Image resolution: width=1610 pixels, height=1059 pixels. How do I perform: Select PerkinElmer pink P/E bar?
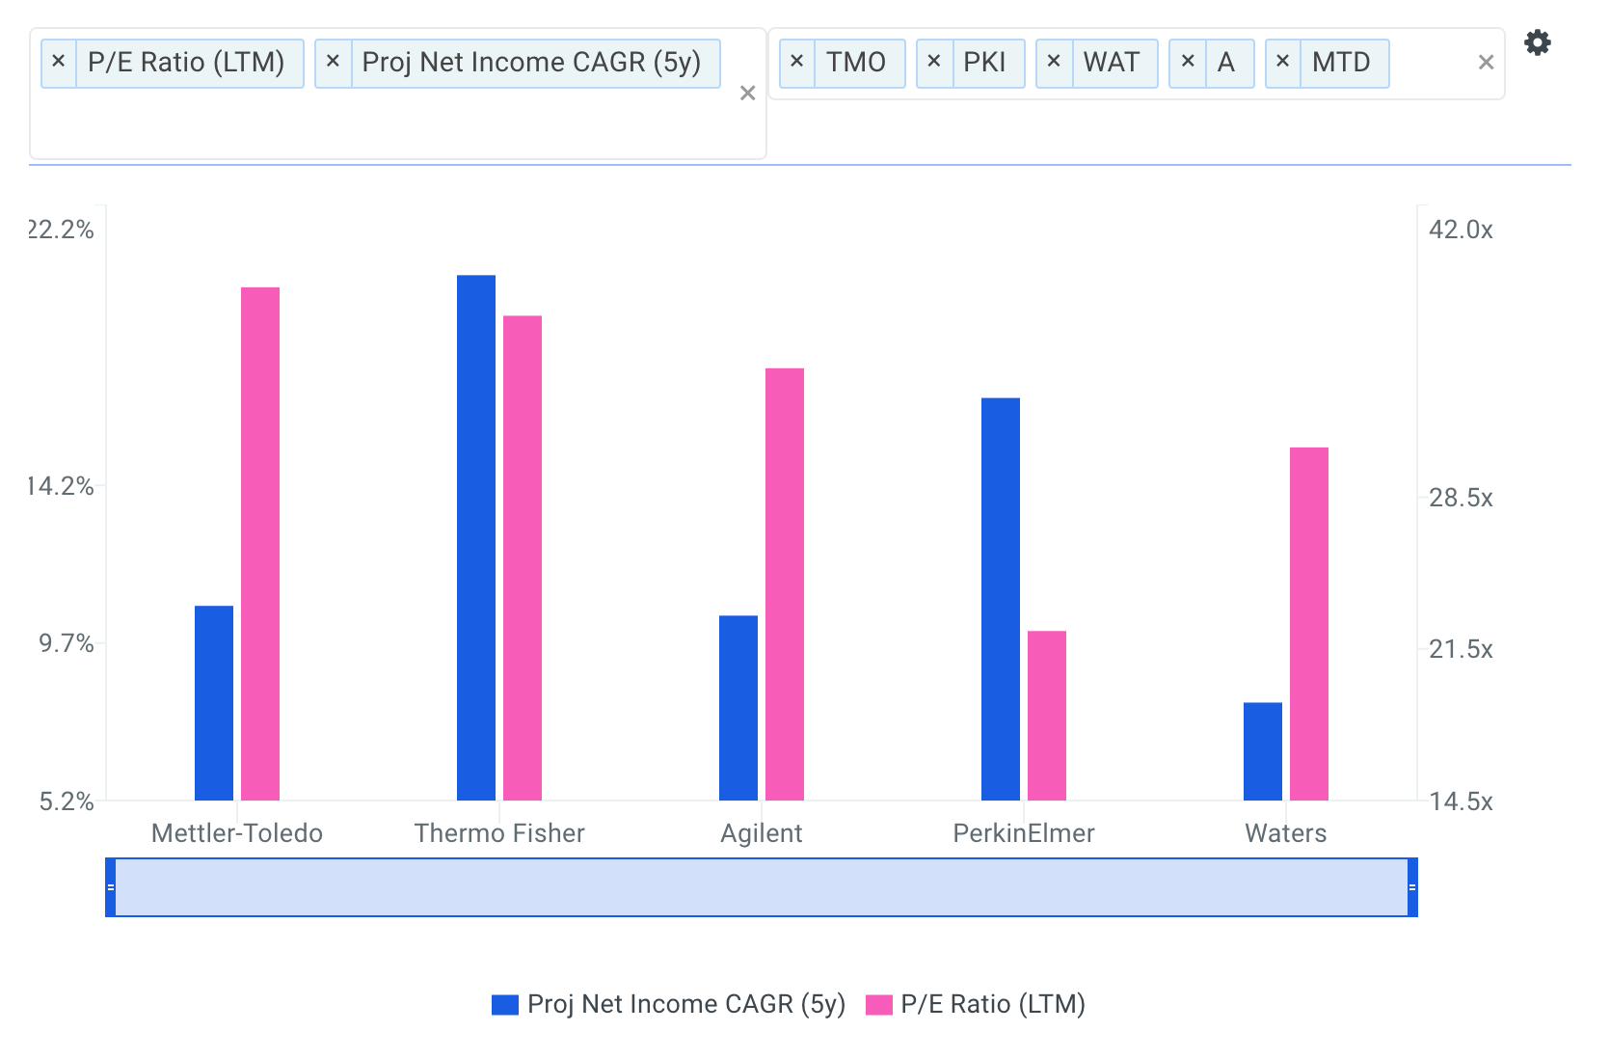(x=1047, y=716)
